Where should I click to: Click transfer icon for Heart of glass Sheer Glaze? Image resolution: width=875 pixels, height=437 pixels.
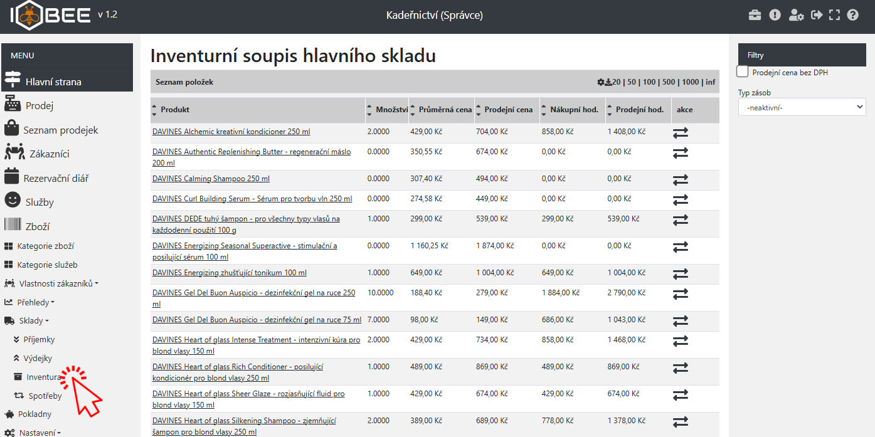point(681,395)
